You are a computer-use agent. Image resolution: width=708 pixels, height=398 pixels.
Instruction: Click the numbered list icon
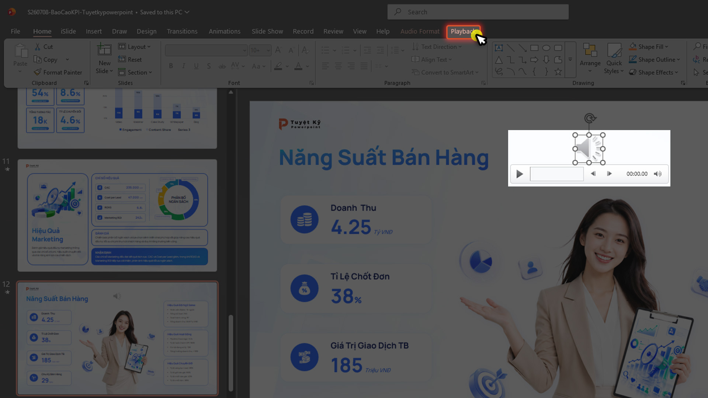[x=346, y=50]
